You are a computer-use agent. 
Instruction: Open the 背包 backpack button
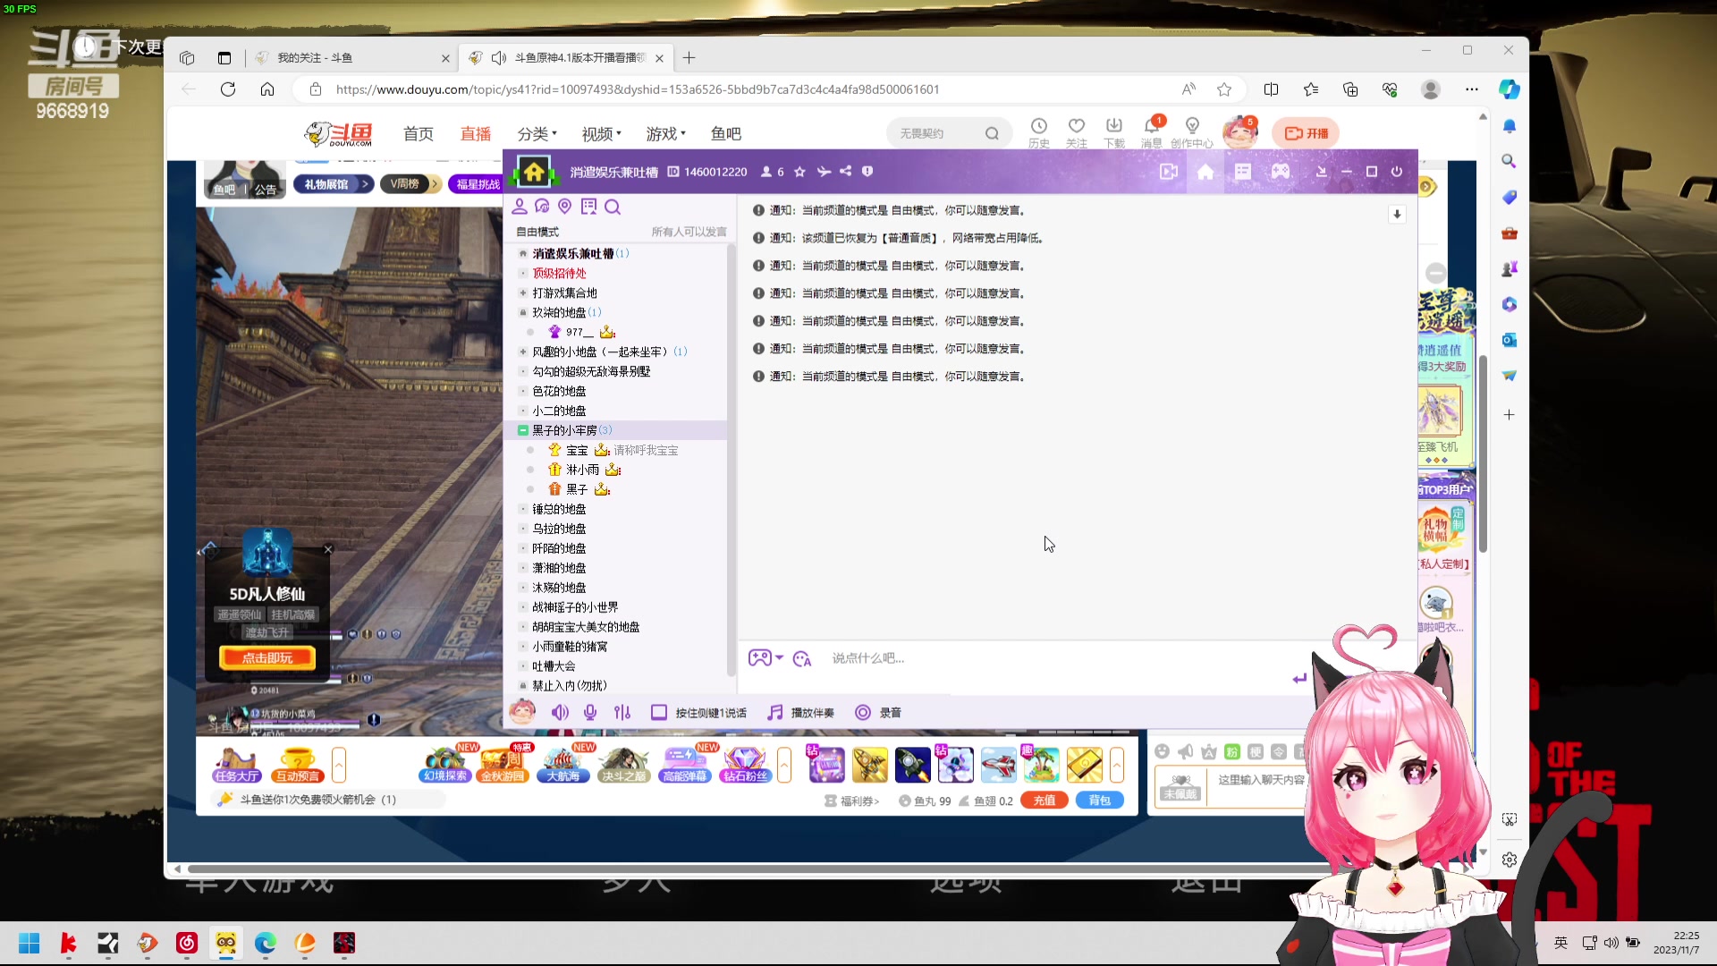point(1100,801)
